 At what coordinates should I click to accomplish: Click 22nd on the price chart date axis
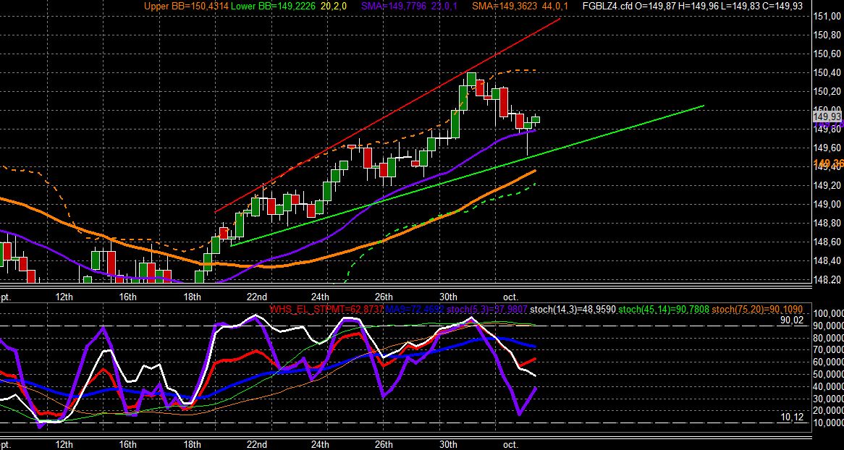[257, 297]
